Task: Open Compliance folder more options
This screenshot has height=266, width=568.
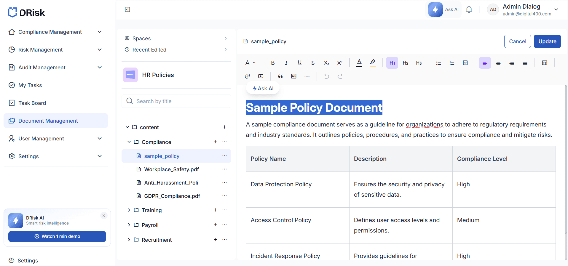Action: (x=224, y=142)
